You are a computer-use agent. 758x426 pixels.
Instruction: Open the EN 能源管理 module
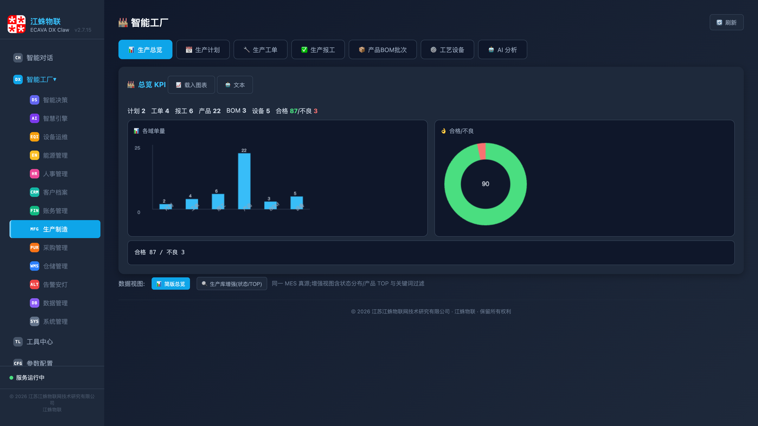[55, 155]
